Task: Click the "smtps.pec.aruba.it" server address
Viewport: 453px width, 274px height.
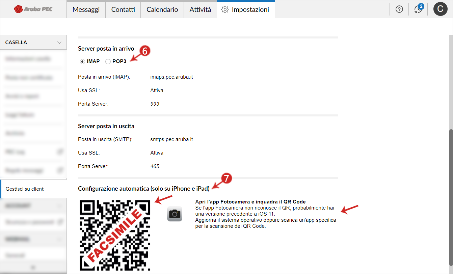Action: (x=171, y=139)
